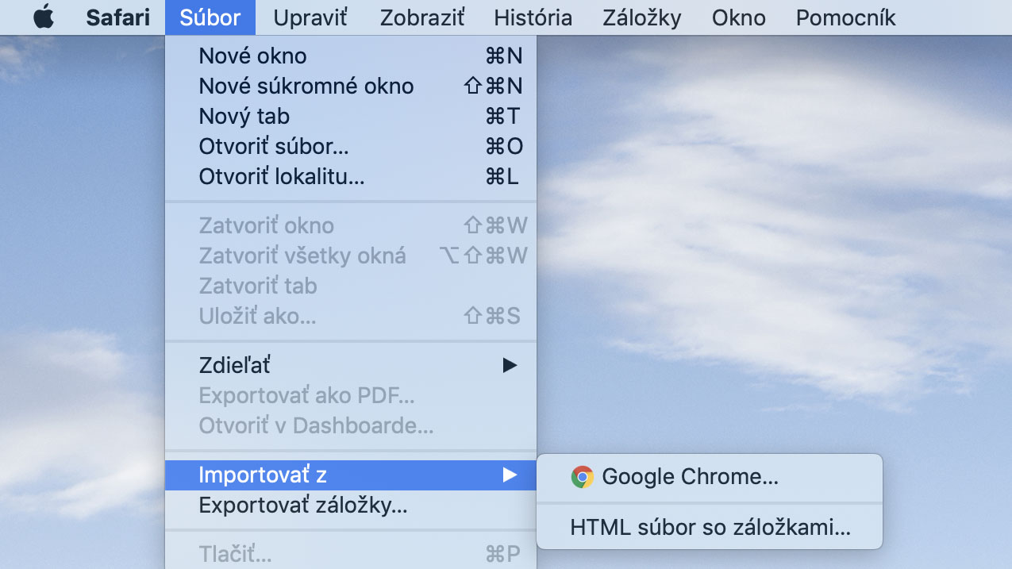Image resolution: width=1012 pixels, height=569 pixels.
Task: Click the disabled Exportovať ako PDF… entry
Action: coord(351,395)
